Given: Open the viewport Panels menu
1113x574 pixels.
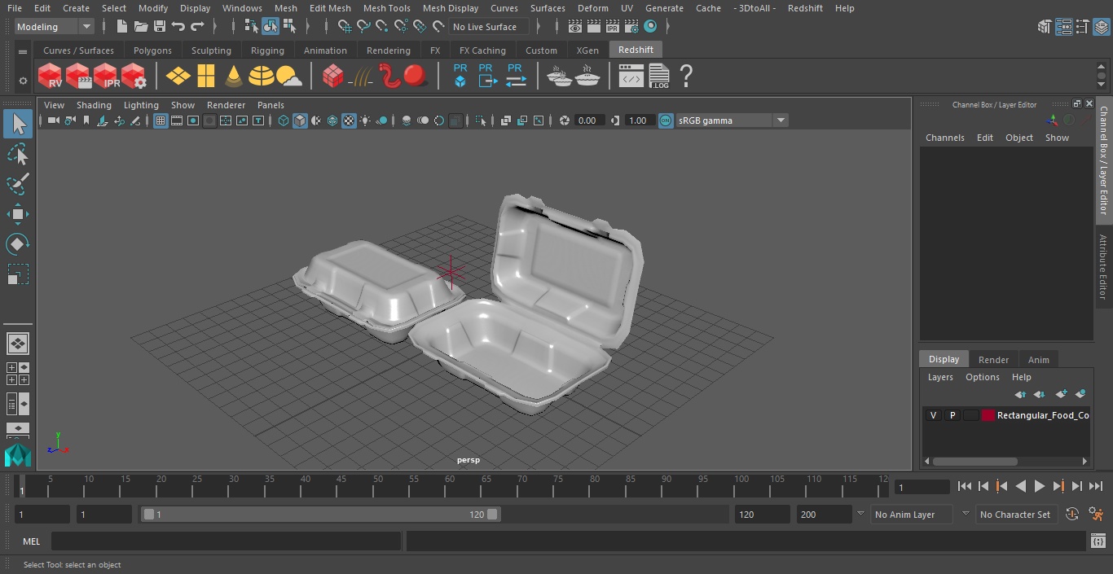Looking at the screenshot, I should (271, 105).
